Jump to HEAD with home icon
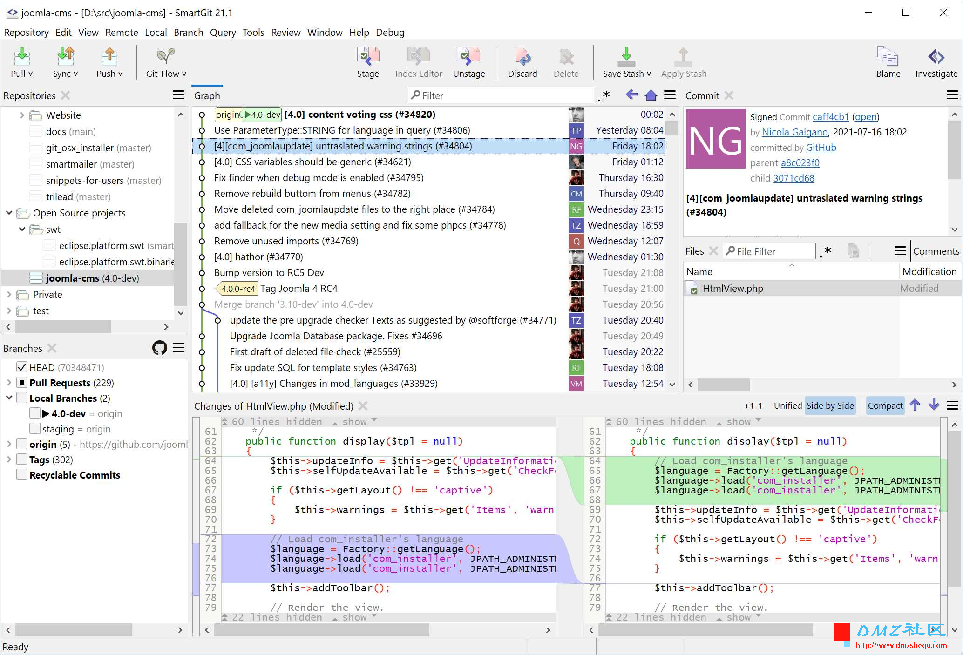This screenshot has height=655, width=963. (x=651, y=95)
